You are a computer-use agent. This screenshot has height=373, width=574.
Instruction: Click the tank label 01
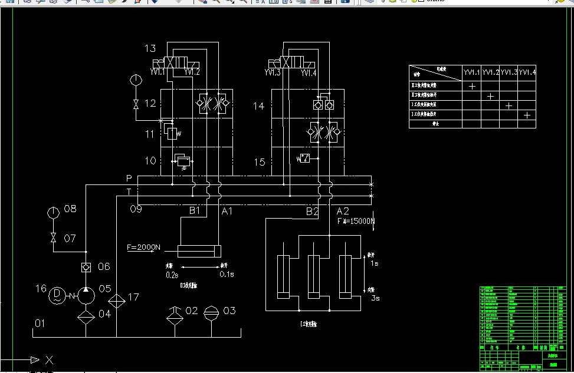click(x=40, y=324)
